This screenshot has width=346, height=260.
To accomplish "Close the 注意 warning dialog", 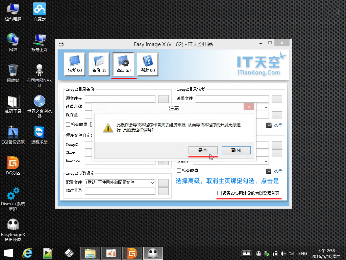I will pos(249,107).
